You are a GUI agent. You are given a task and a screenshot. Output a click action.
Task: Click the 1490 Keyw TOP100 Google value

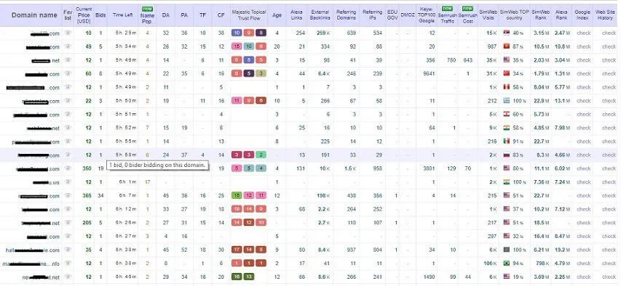pyautogui.click(x=429, y=277)
